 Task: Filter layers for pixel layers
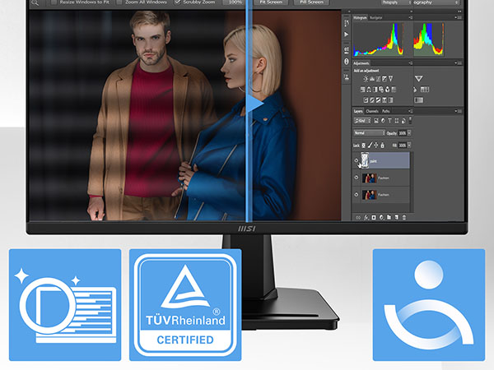[376, 121]
